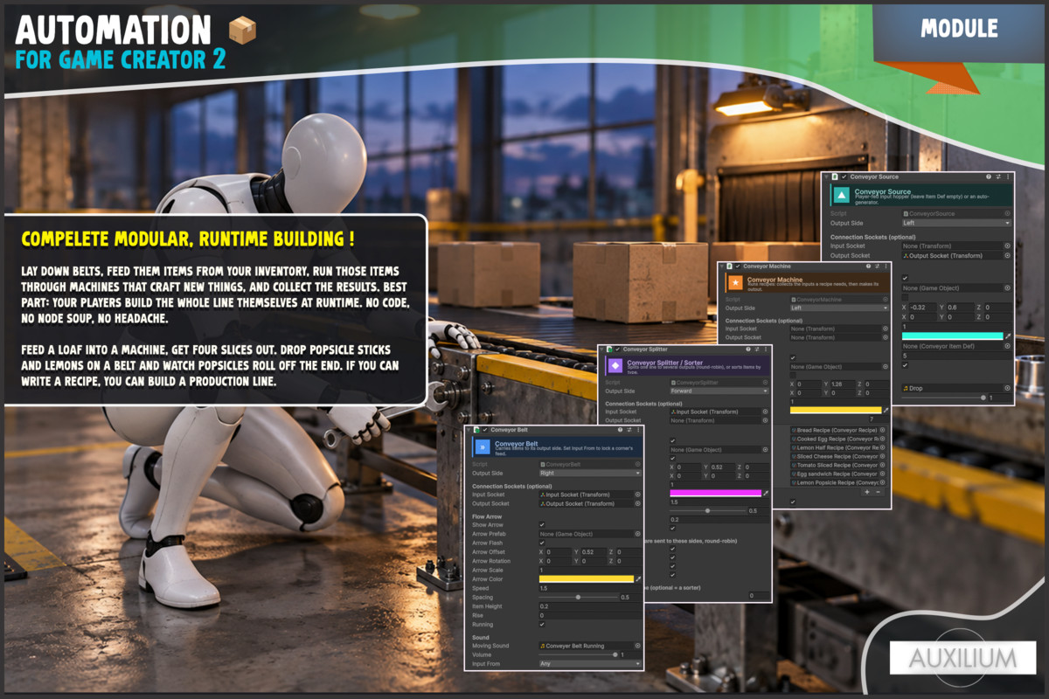Viewport: 1049px width, 699px height.
Task: Pick object for Conveyor Source Output Socket
Action: click(1007, 256)
